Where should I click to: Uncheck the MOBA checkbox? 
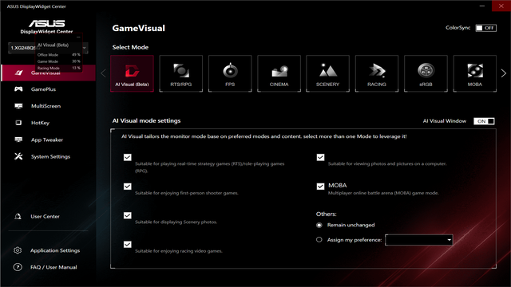point(320,187)
